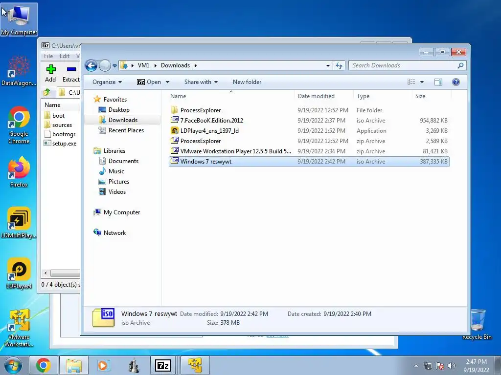The width and height of the screenshot is (501, 375).
Task: Click the Change your view icon
Action: pyautogui.click(x=411, y=82)
